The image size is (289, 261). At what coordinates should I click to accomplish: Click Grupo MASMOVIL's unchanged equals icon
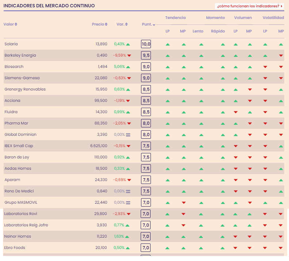pos(128,203)
